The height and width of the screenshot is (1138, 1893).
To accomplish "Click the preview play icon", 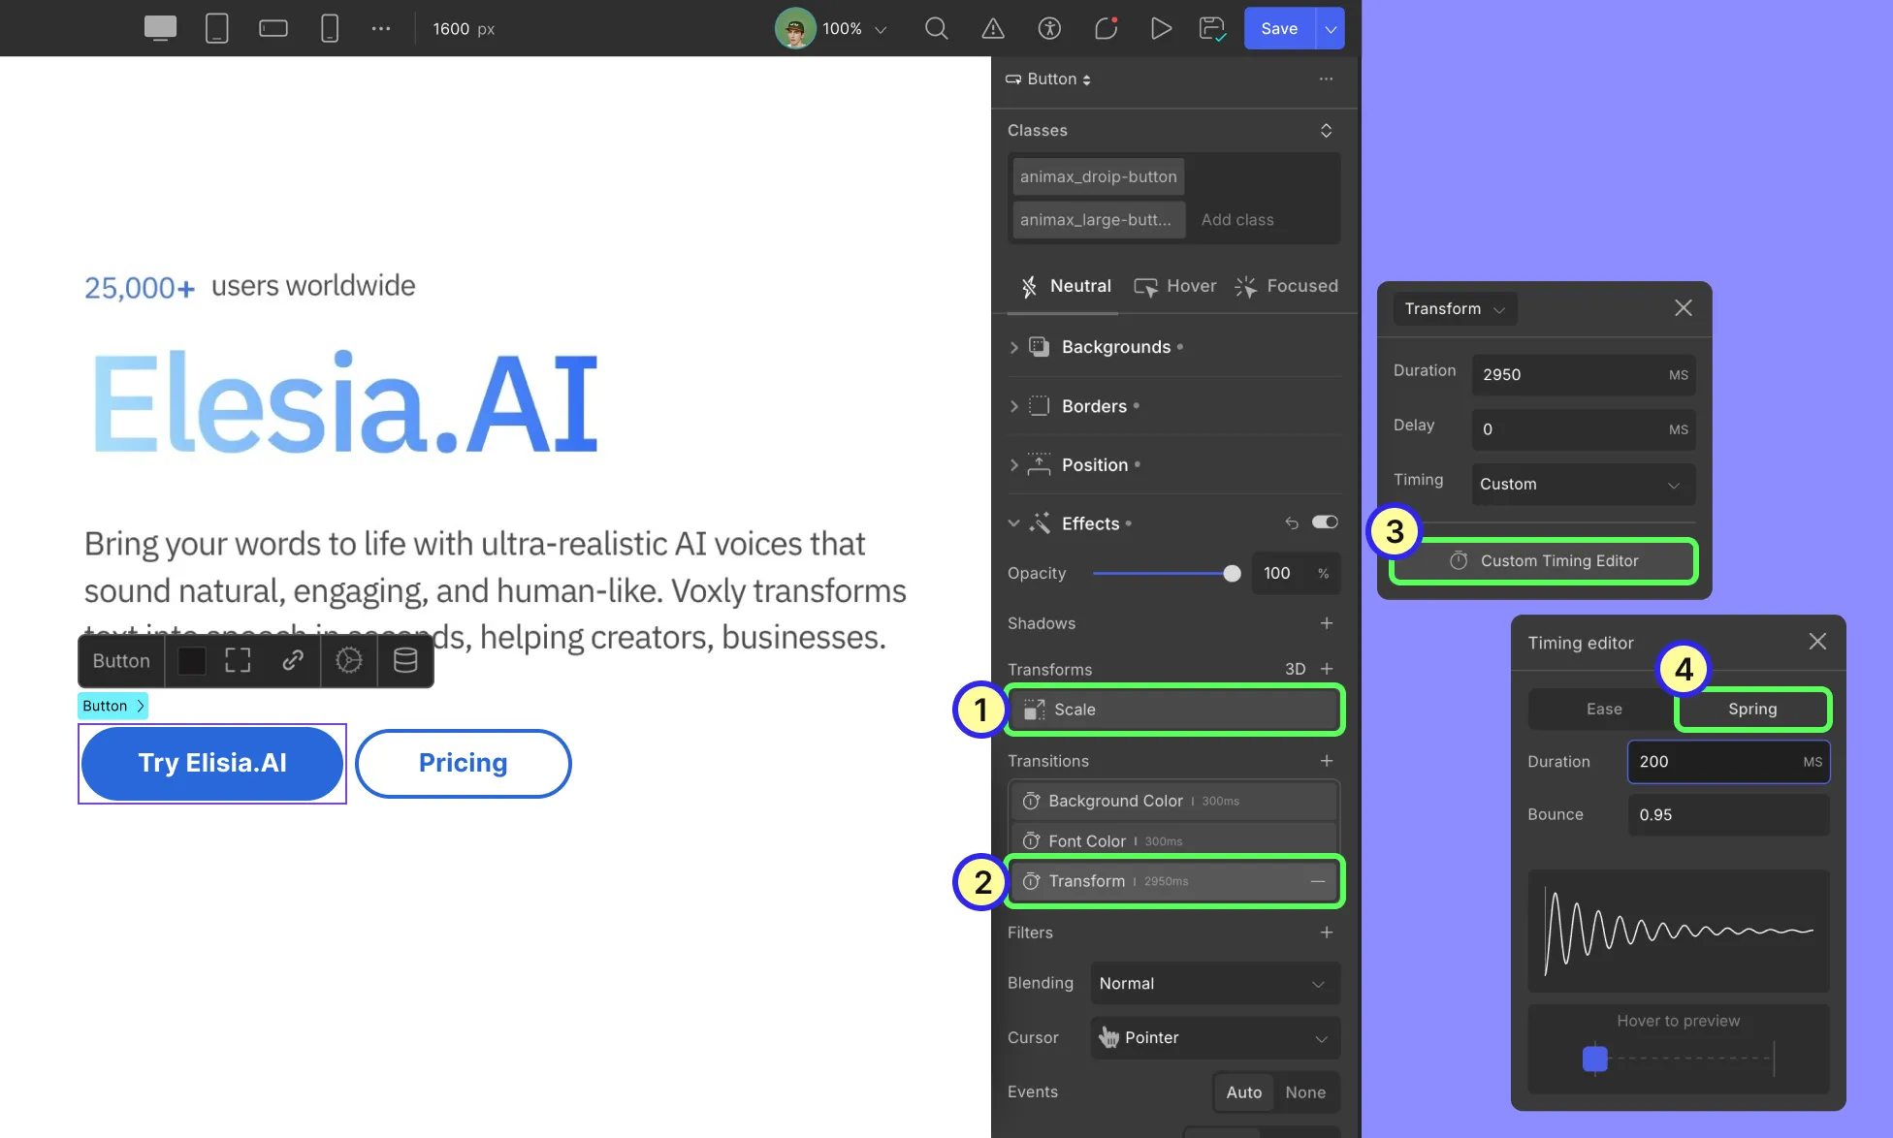I will pos(1161,28).
